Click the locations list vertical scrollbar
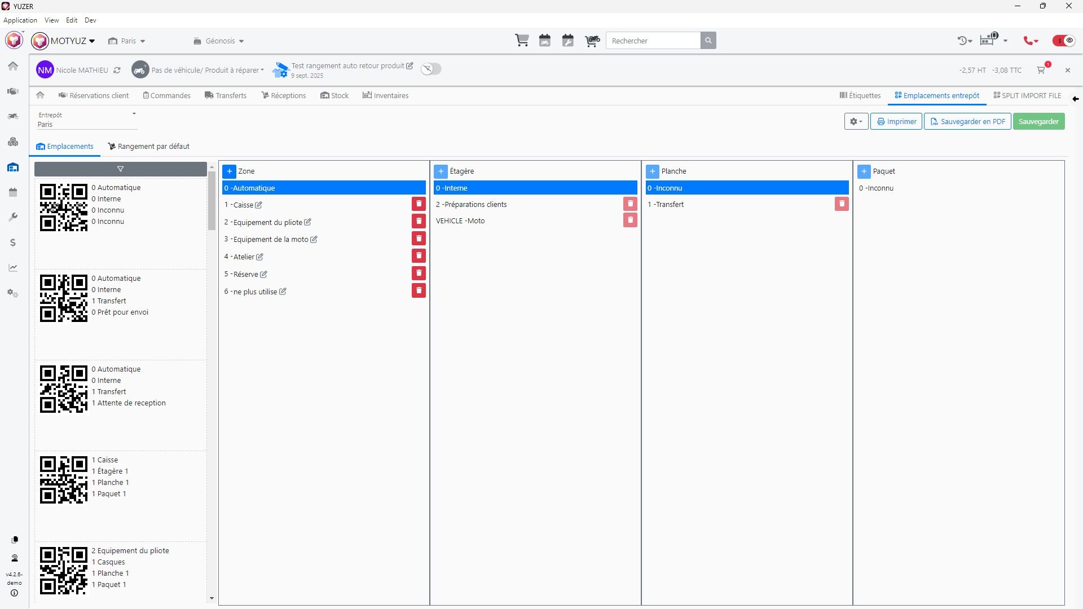Screen dimensions: 1083x609 [x=212, y=201]
